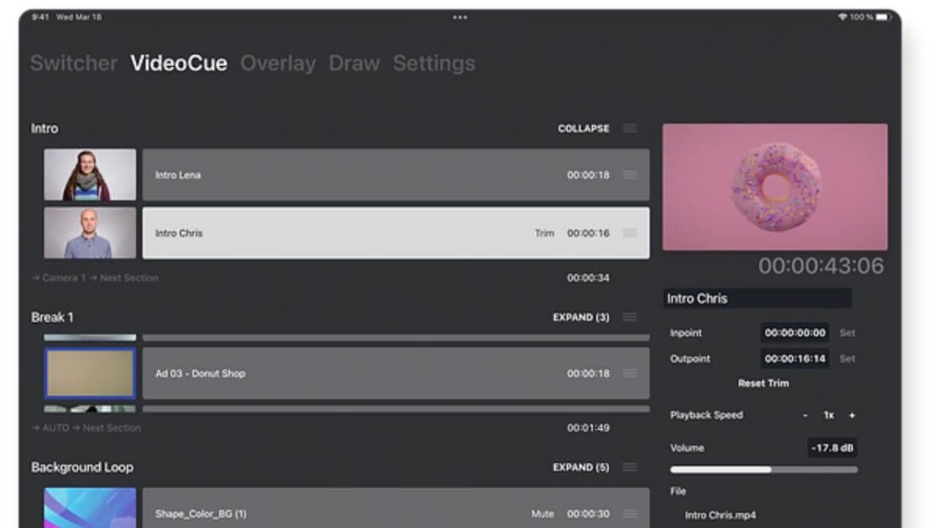Screen dimensions: 939x528
Task: Collapse the Intro section
Action: 583,129
